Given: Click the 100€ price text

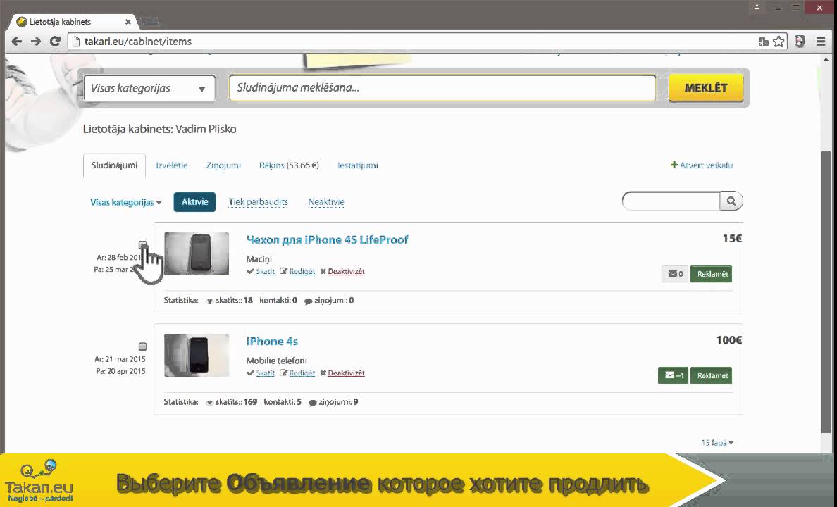Looking at the screenshot, I should pyautogui.click(x=728, y=341).
